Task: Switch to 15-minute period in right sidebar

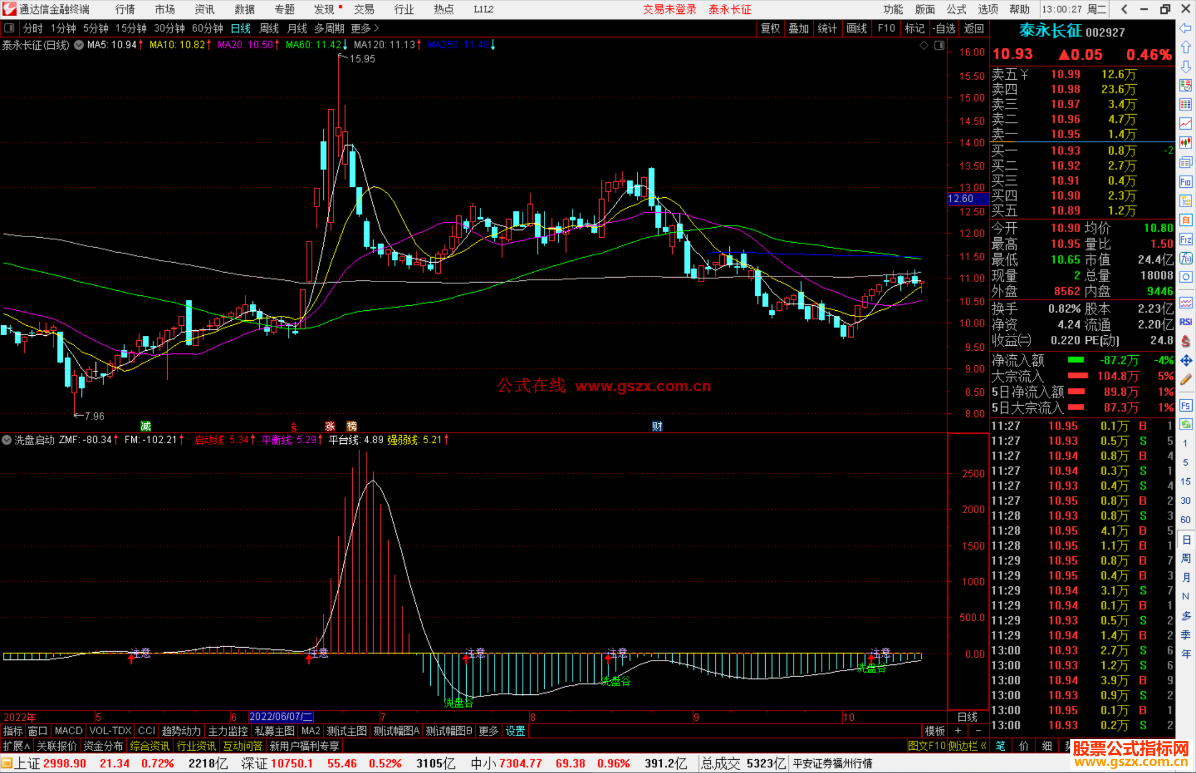Action: point(1185,482)
